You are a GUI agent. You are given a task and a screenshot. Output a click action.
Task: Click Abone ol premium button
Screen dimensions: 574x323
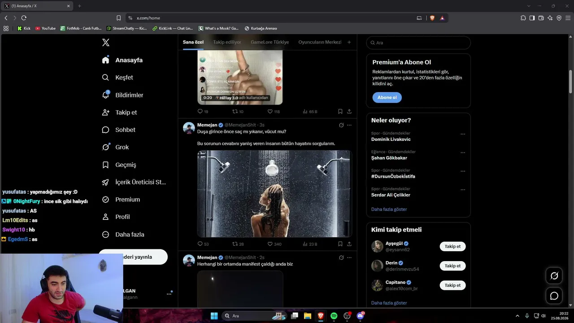387,97
